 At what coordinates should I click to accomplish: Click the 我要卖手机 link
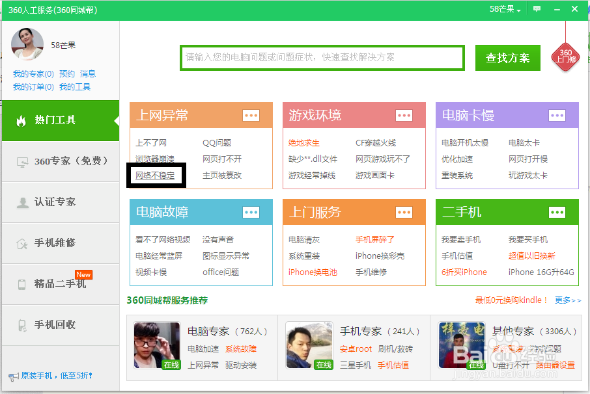click(461, 240)
